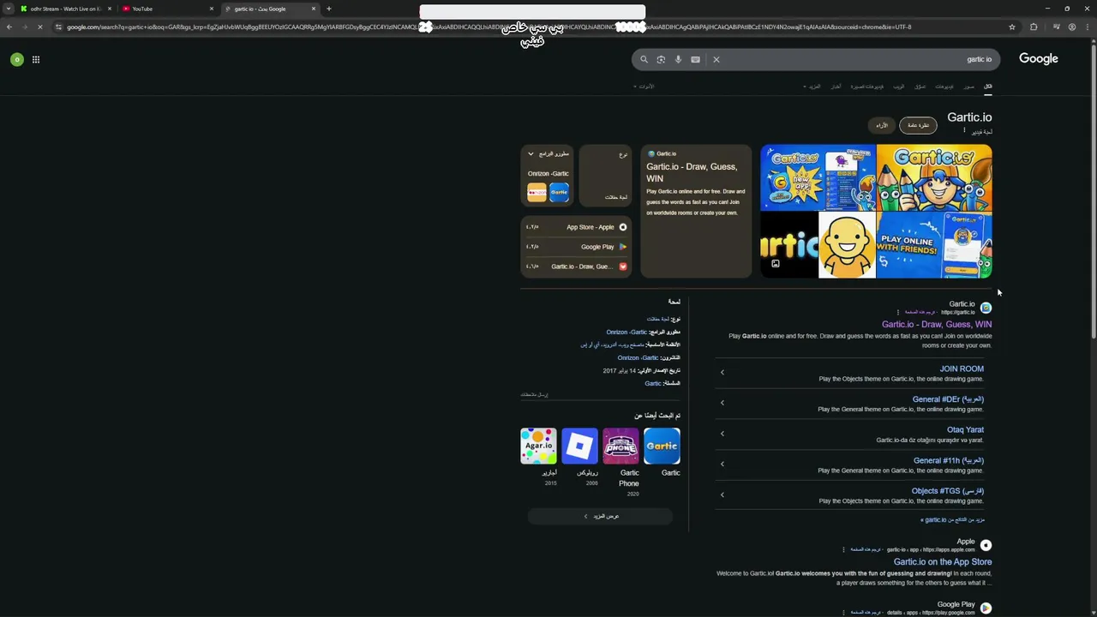This screenshot has width=1097, height=617.
Task: Open a new browser tab with plus
Action: pos(328,9)
